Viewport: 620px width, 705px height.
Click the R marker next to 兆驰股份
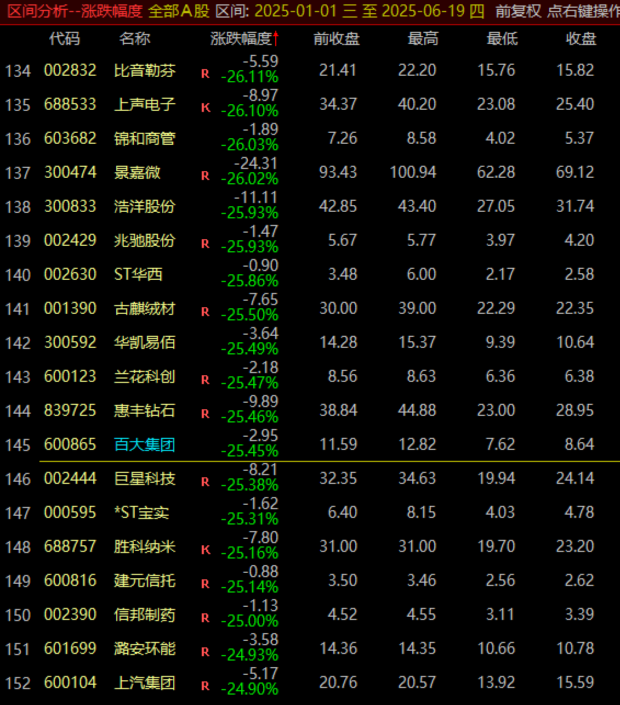pos(206,244)
